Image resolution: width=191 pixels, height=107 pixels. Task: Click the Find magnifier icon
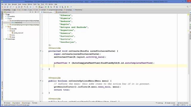(25, 7)
